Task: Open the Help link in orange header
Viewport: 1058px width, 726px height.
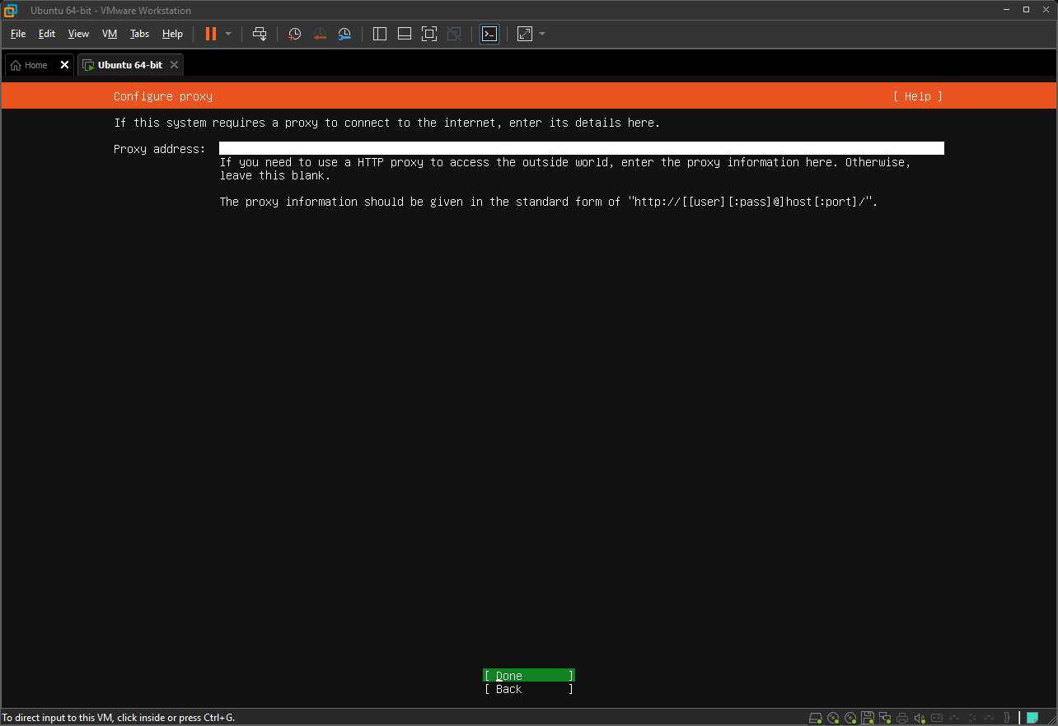Action: [917, 96]
